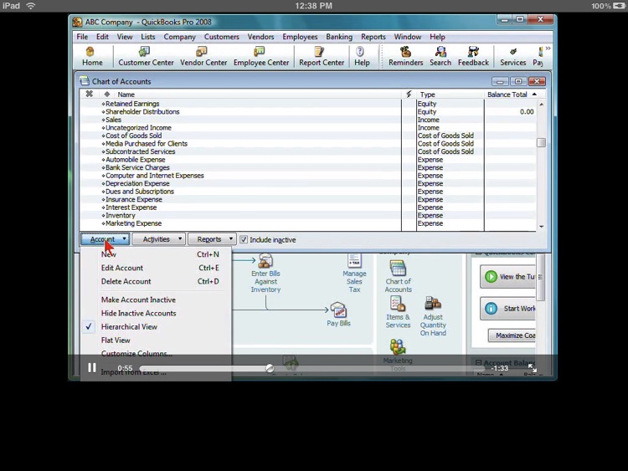Collapse the Account dropdown button
Screen dimensions: 628x471
(105, 239)
